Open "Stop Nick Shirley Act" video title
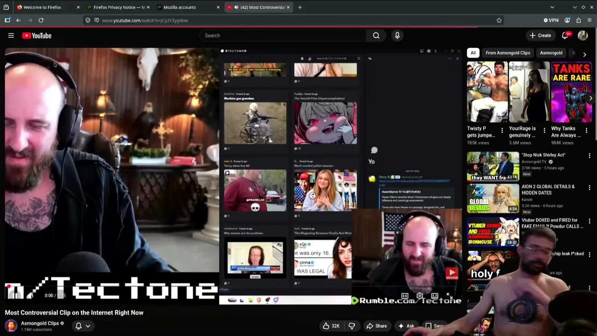 click(x=543, y=155)
